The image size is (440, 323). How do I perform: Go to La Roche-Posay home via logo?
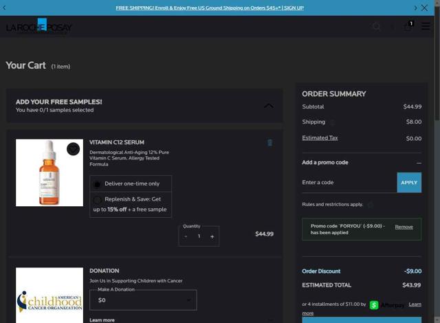tap(38, 26)
